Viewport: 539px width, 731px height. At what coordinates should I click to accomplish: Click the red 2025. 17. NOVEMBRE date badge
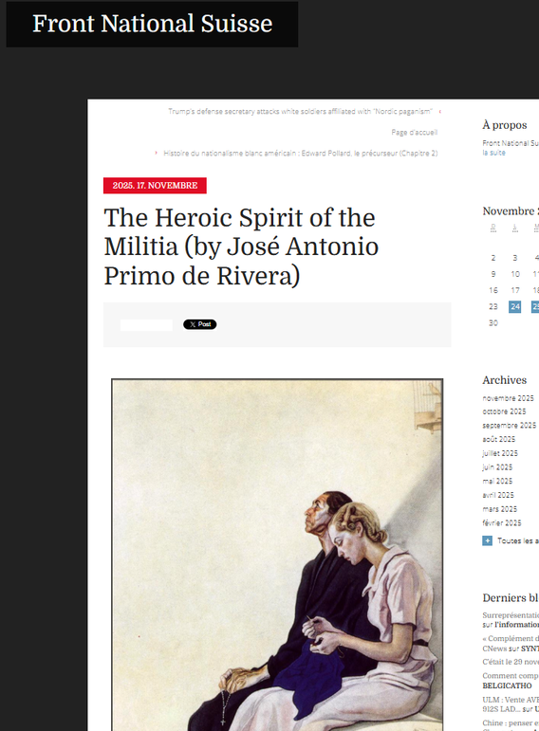(x=155, y=186)
